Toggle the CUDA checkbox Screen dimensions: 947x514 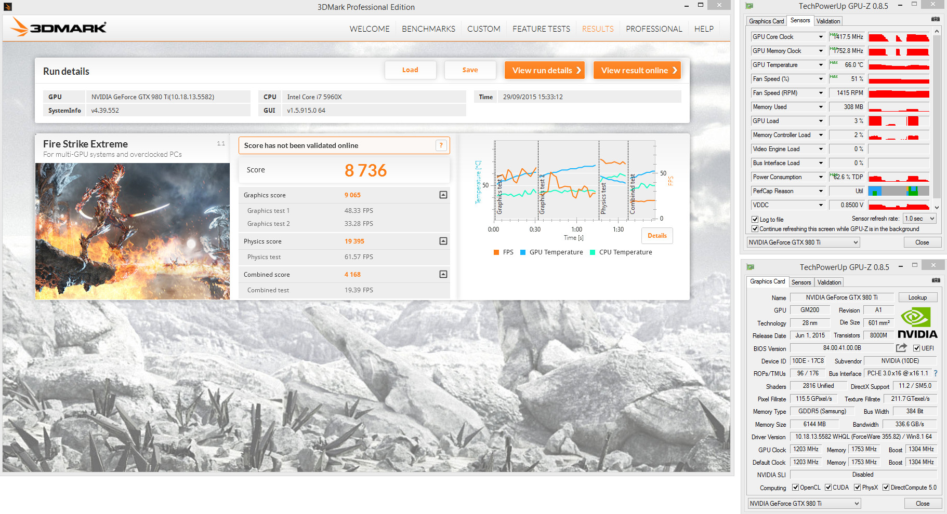pos(828,487)
